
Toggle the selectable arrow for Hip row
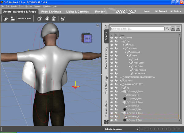click(116, 41)
